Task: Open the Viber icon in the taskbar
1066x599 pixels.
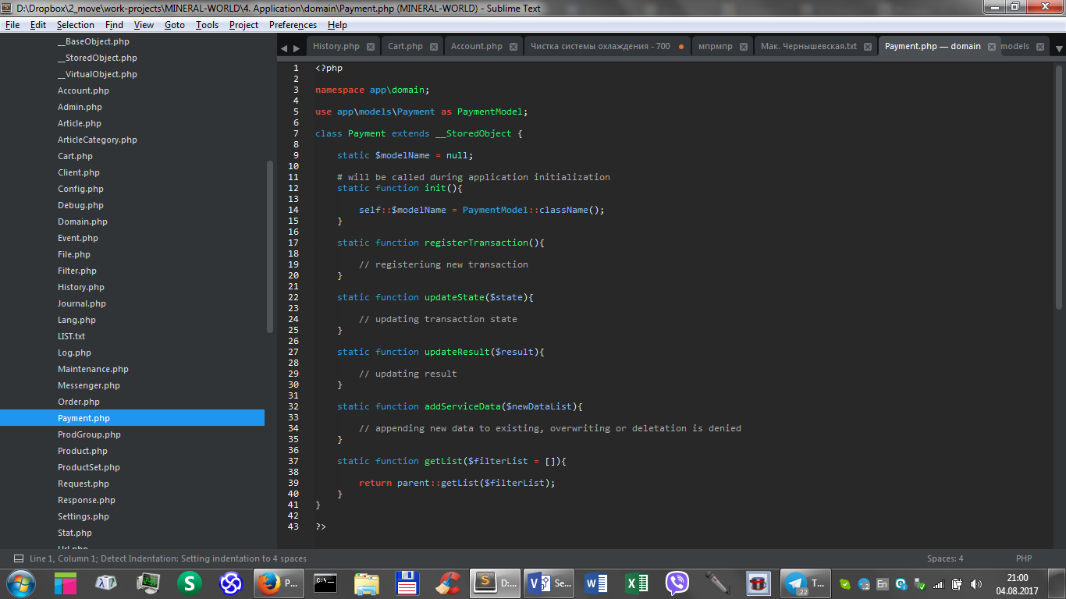Action: pos(677,583)
